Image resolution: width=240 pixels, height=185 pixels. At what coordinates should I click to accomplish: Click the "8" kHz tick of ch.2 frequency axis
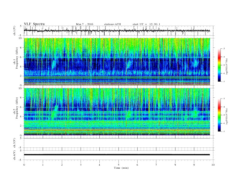pyautogui.click(x=21, y=98)
